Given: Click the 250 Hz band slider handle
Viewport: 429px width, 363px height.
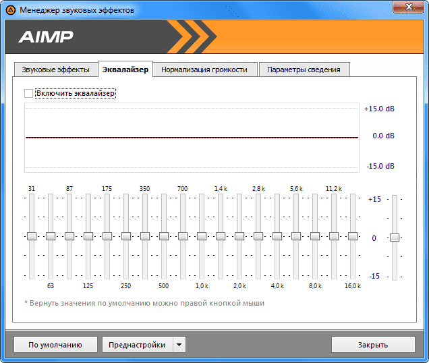Looking at the screenshot, I should [126, 236].
